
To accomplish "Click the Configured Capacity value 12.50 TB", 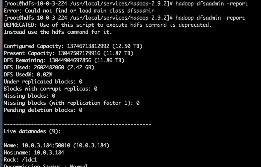I will 128,46.
